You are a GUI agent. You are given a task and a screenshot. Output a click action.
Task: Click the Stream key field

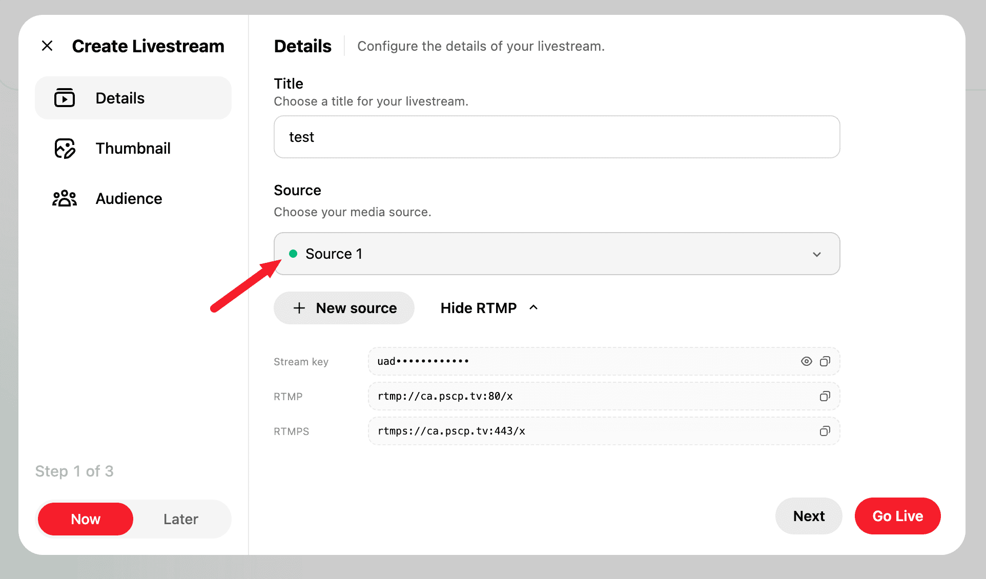coord(604,361)
